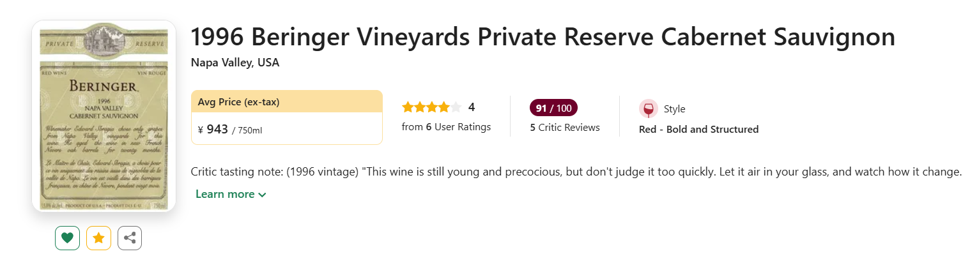
Task: Click the wine title heading
Action: (x=543, y=38)
